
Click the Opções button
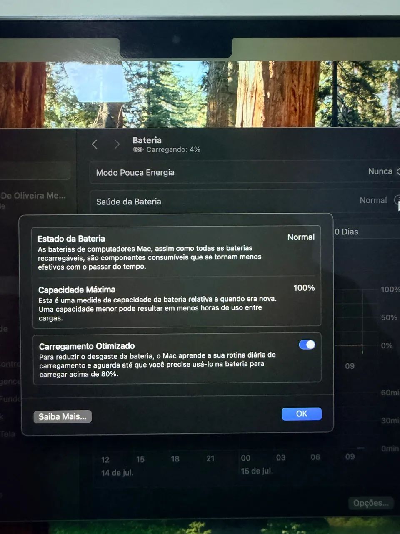371,503
